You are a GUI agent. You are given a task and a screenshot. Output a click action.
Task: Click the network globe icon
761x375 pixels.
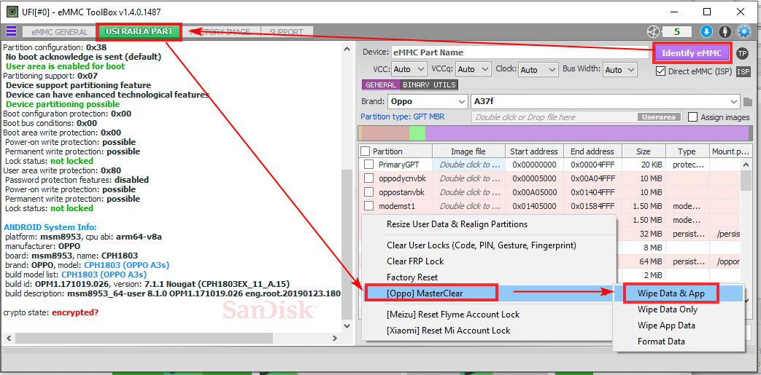(x=653, y=32)
